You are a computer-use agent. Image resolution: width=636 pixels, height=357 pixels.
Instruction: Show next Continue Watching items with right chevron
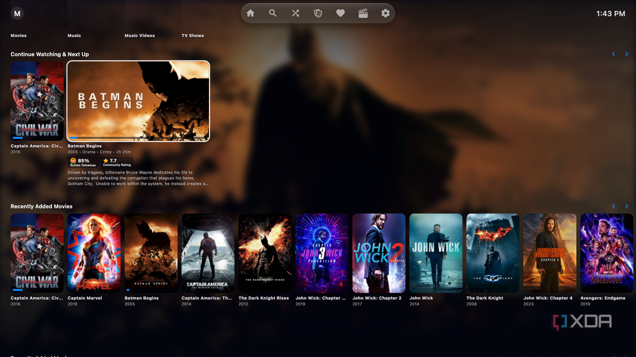point(627,54)
